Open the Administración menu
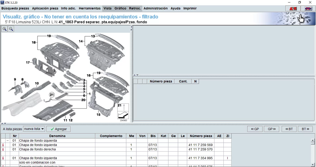Image resolution: width=316 pixels, height=167 pixels. (156, 8)
